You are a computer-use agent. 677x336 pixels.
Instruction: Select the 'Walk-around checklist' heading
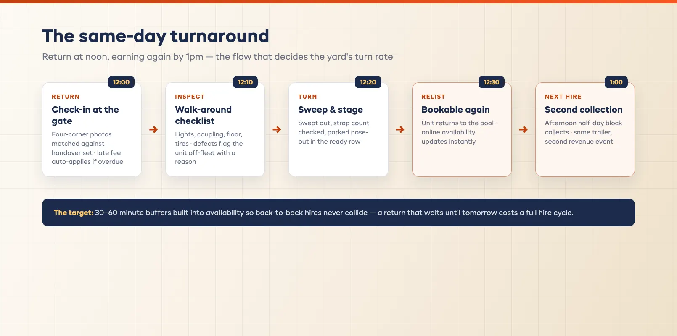click(204, 115)
